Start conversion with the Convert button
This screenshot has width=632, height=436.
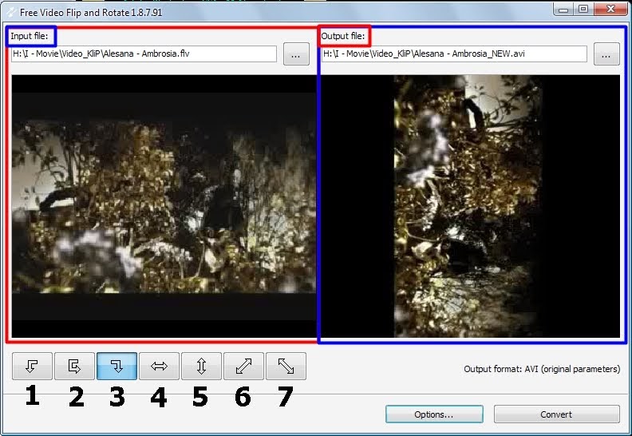557,414
